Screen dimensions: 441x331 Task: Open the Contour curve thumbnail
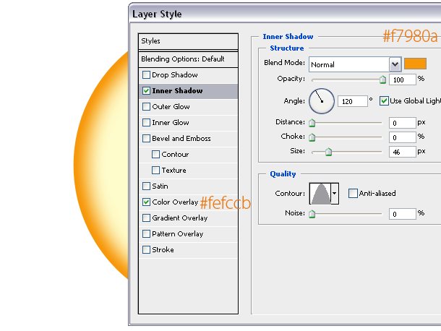(x=320, y=193)
